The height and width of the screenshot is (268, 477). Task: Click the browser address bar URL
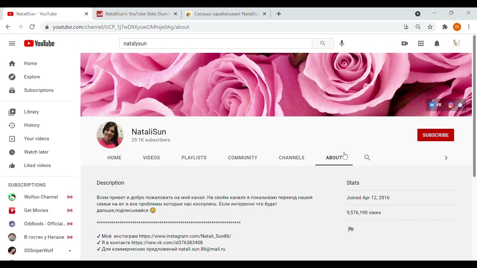[x=121, y=27]
